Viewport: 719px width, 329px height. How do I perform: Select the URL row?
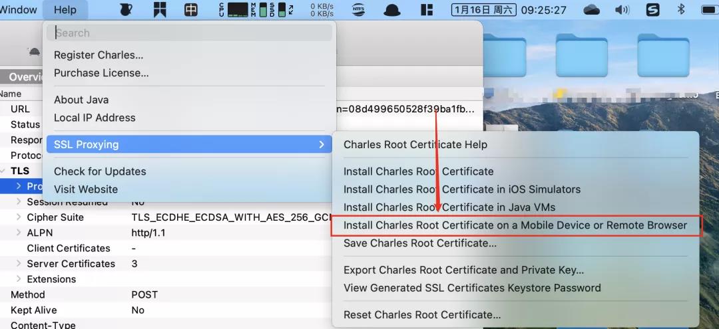(x=21, y=109)
